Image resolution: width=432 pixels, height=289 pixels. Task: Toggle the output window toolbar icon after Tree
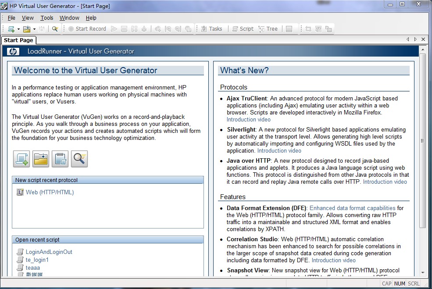click(289, 29)
